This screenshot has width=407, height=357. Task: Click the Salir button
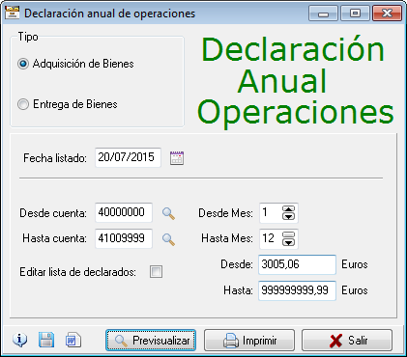347,340
